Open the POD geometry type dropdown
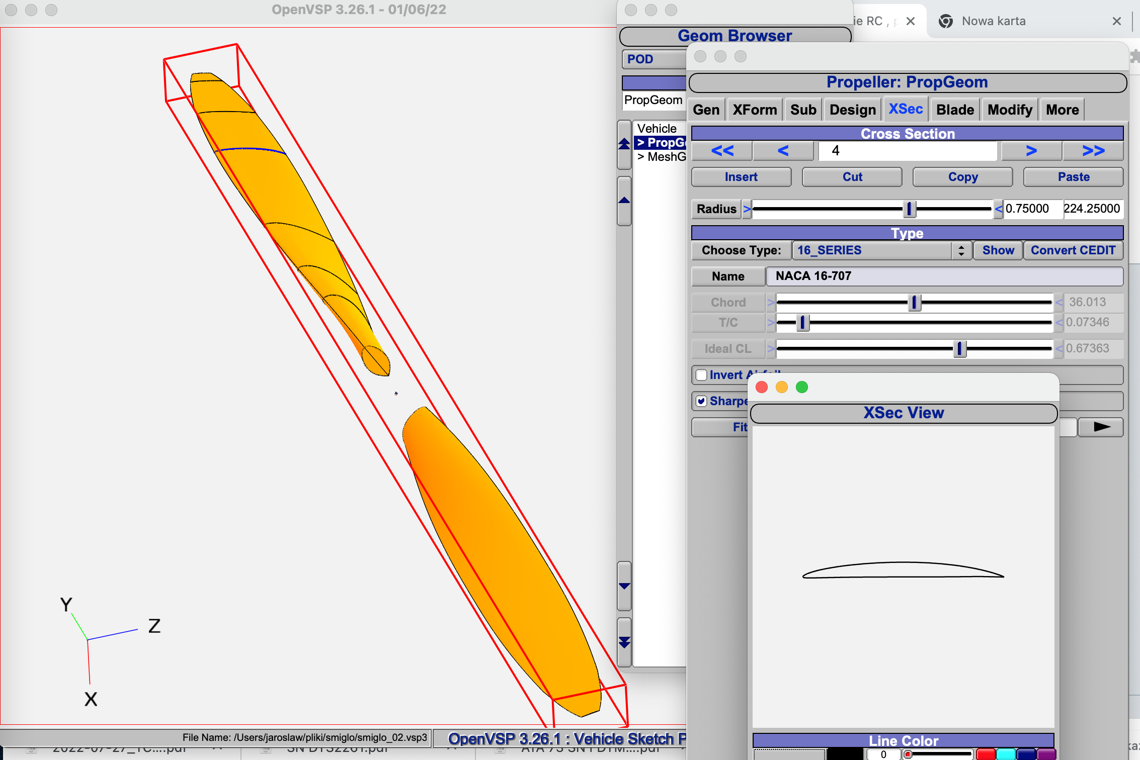The image size is (1140, 760). pos(654,59)
